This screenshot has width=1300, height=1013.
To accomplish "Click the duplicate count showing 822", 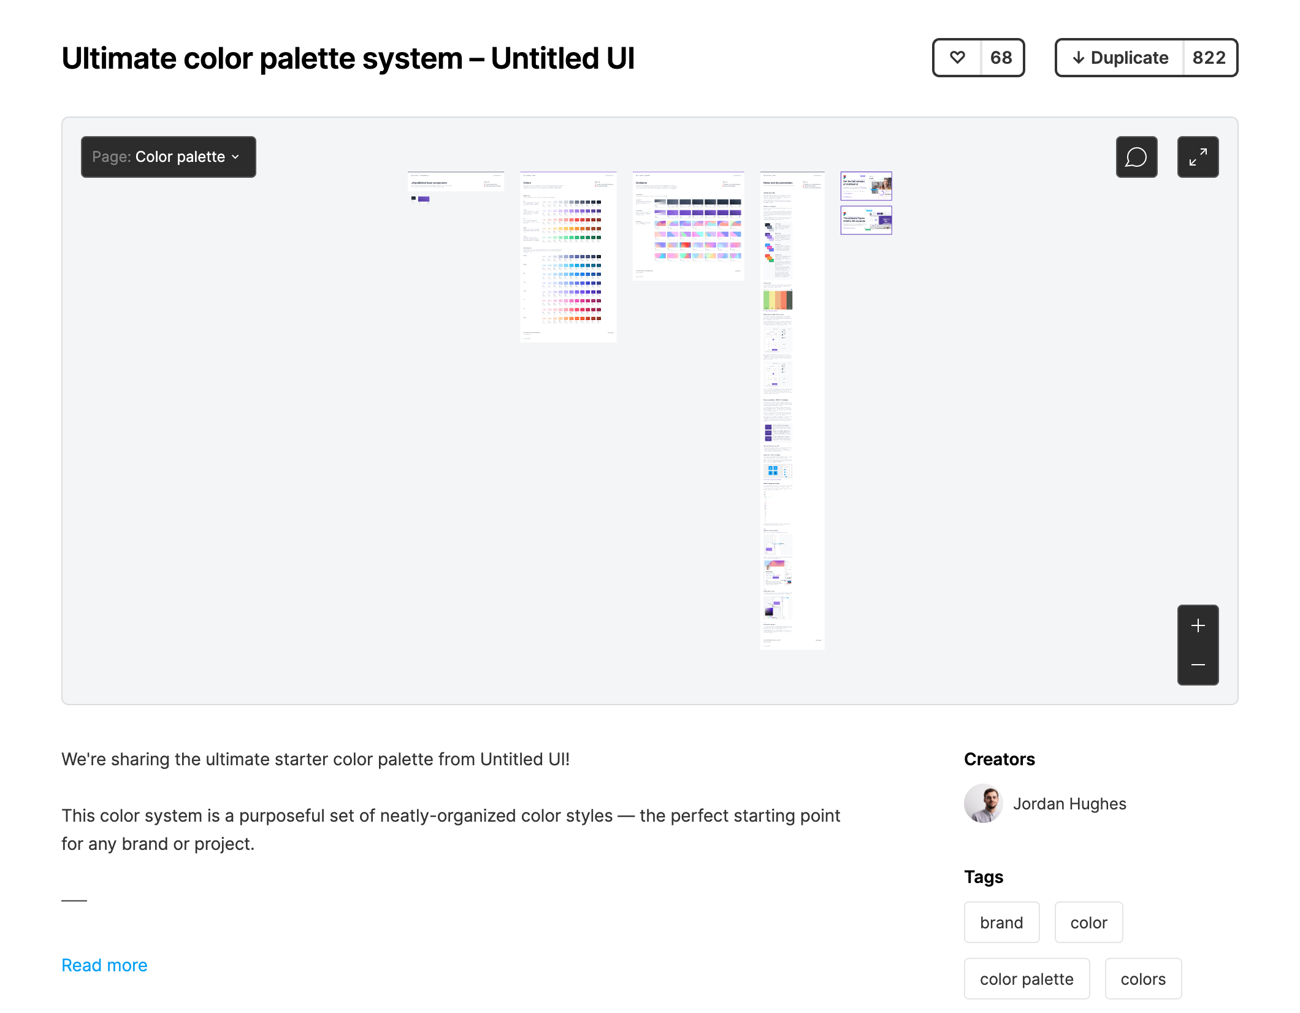I will (1210, 58).
